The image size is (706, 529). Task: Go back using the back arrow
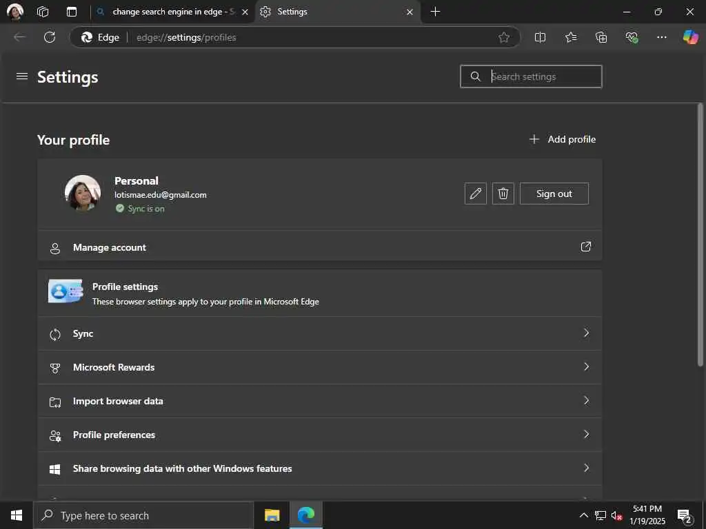pos(19,37)
